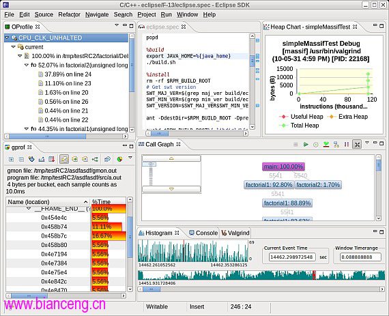Select the main: 100.00% node in Call Graph
This screenshot has width=389, height=316.
point(284,167)
